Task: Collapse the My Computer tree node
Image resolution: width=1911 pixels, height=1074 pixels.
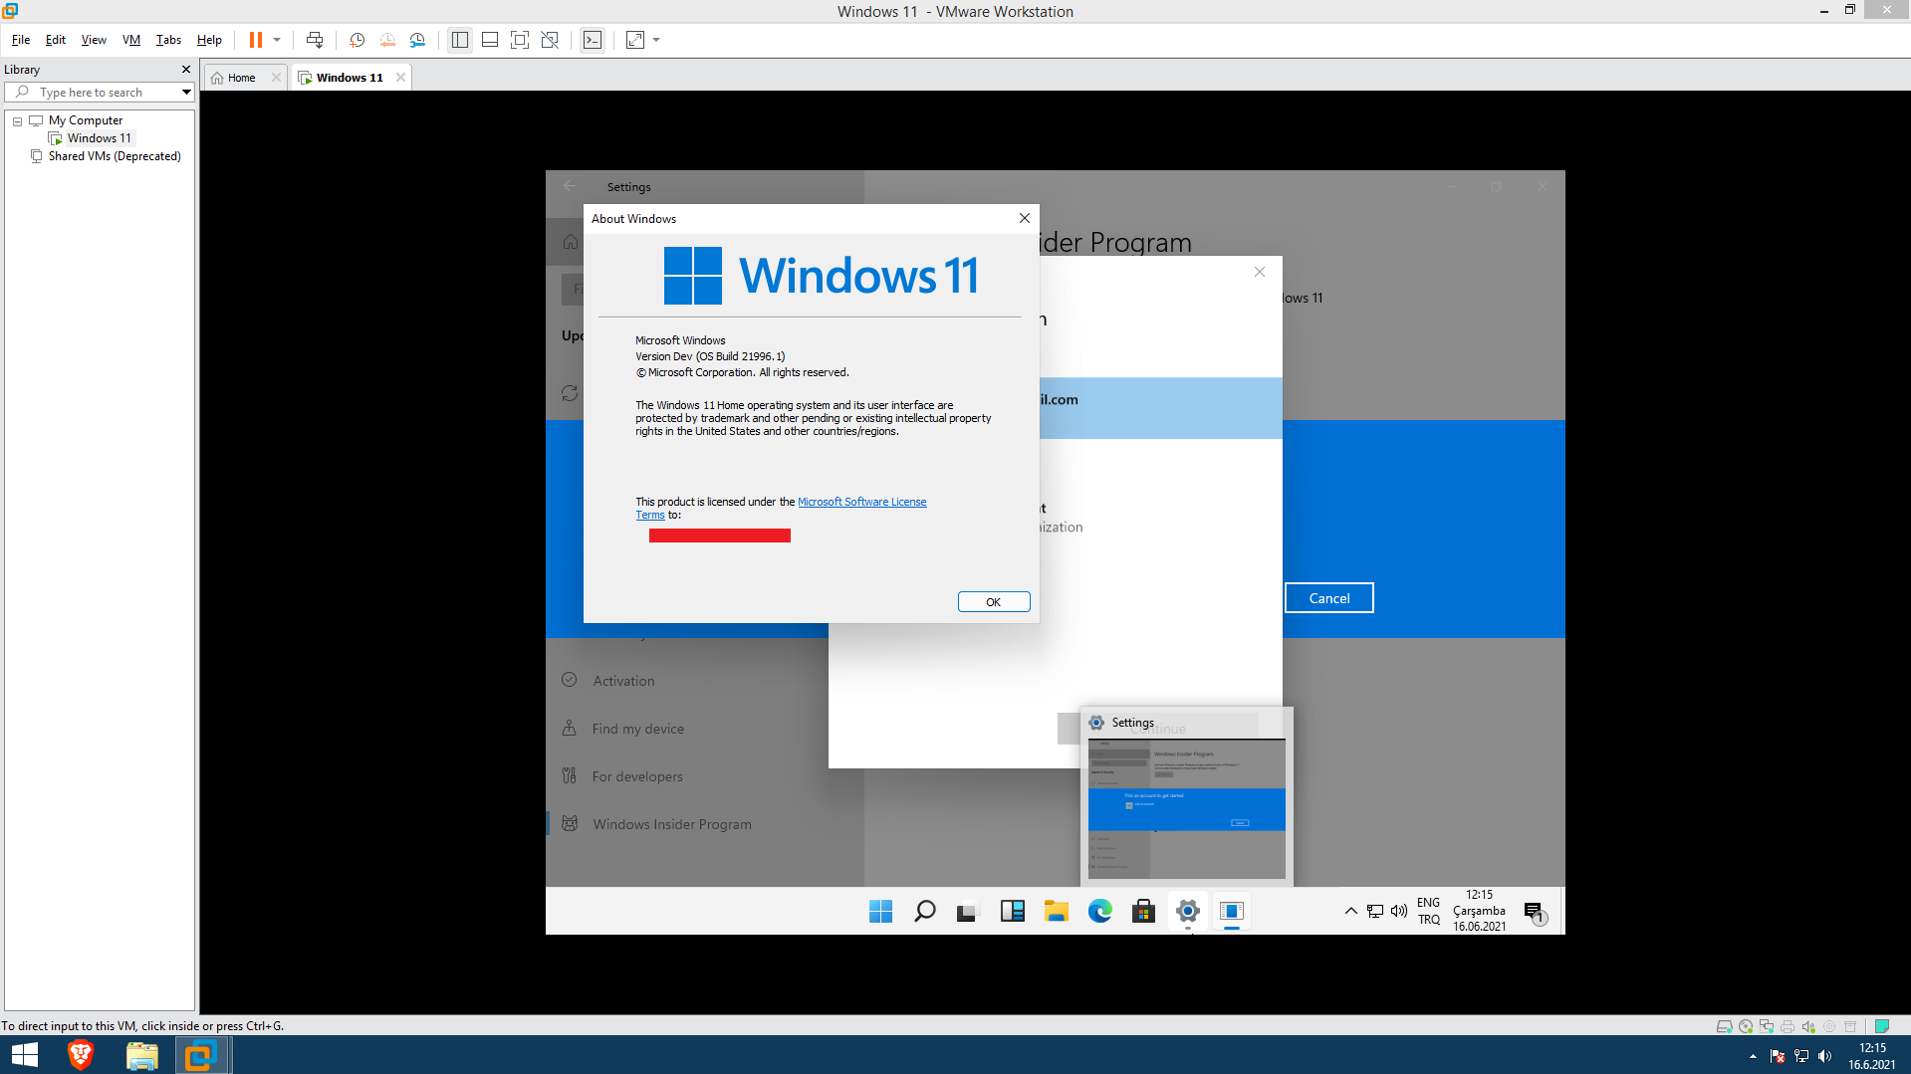Action: (x=17, y=120)
